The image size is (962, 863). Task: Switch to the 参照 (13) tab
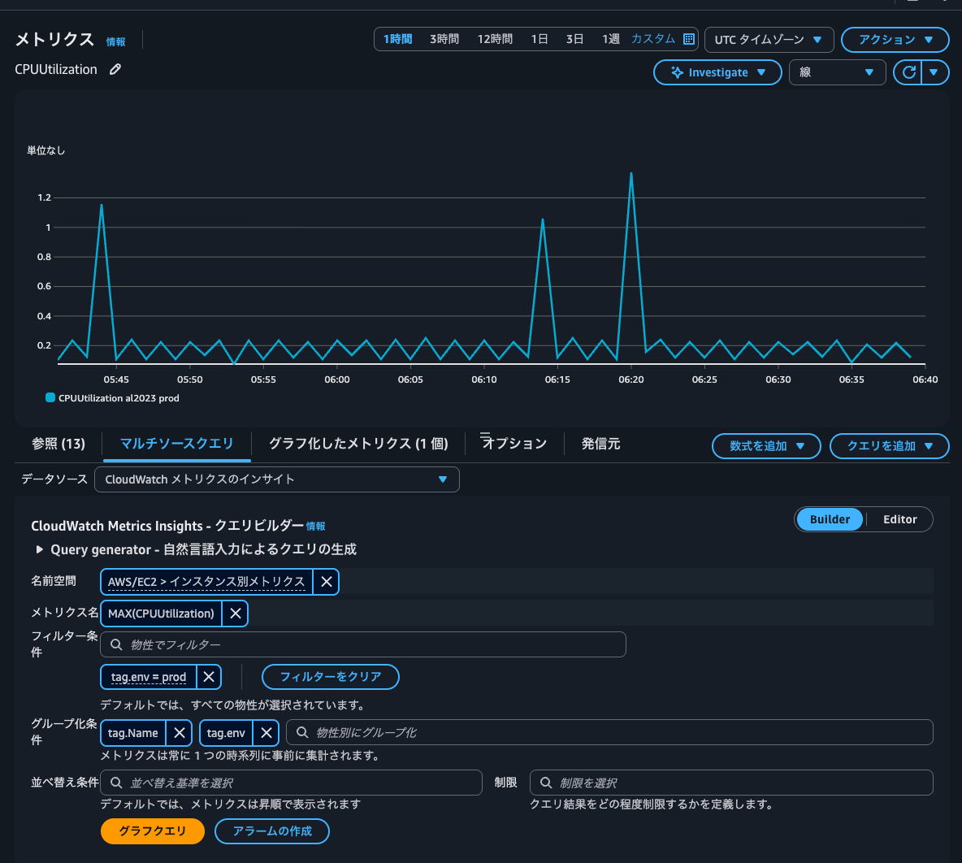pos(58,444)
